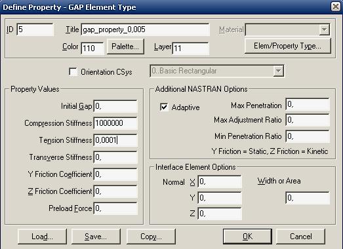Select the Transverse Stiffness field

coord(115,157)
